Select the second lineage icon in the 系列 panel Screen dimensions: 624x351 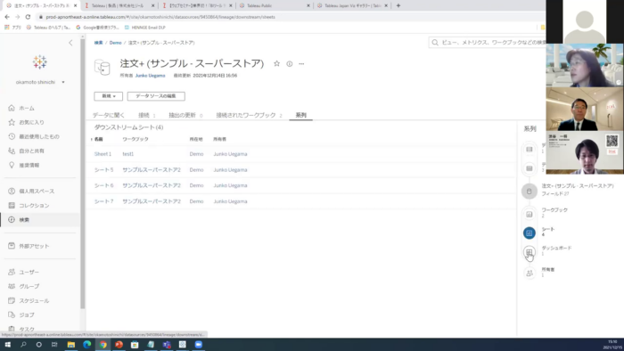[x=529, y=168]
